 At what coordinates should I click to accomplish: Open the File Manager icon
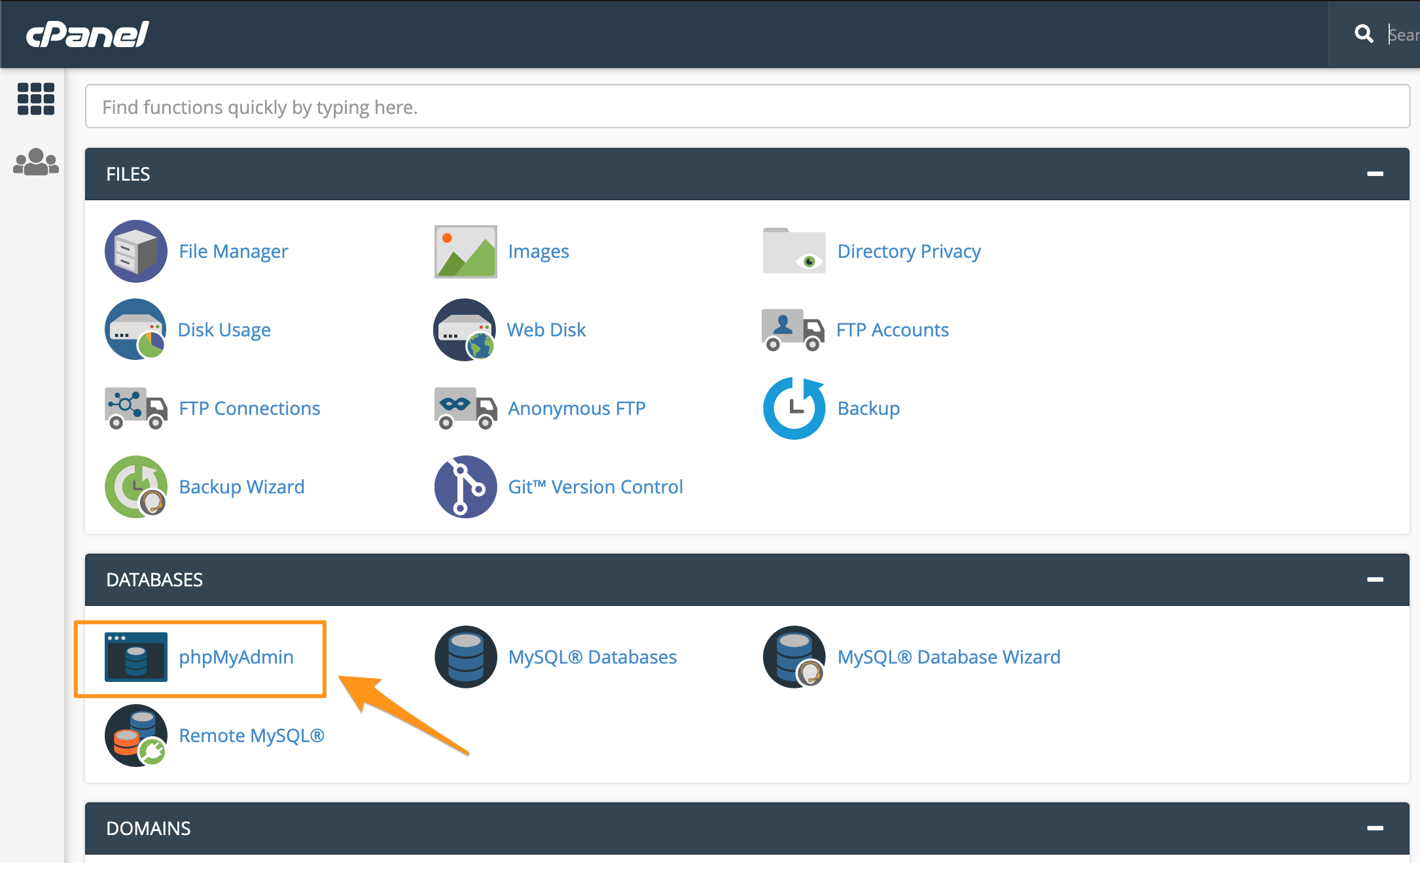tap(136, 251)
